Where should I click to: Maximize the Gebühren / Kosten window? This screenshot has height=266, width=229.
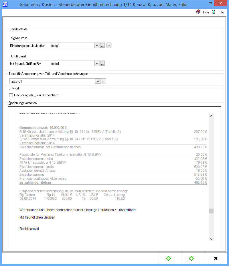click(x=210, y=3)
